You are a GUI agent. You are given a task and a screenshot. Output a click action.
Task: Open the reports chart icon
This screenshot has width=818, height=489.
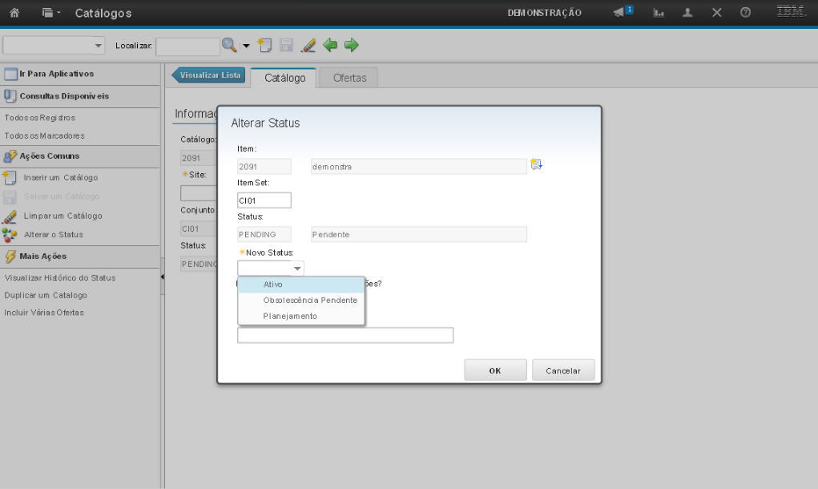[x=659, y=13]
